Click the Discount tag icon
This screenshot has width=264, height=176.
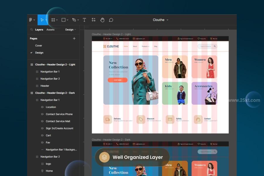(141, 119)
